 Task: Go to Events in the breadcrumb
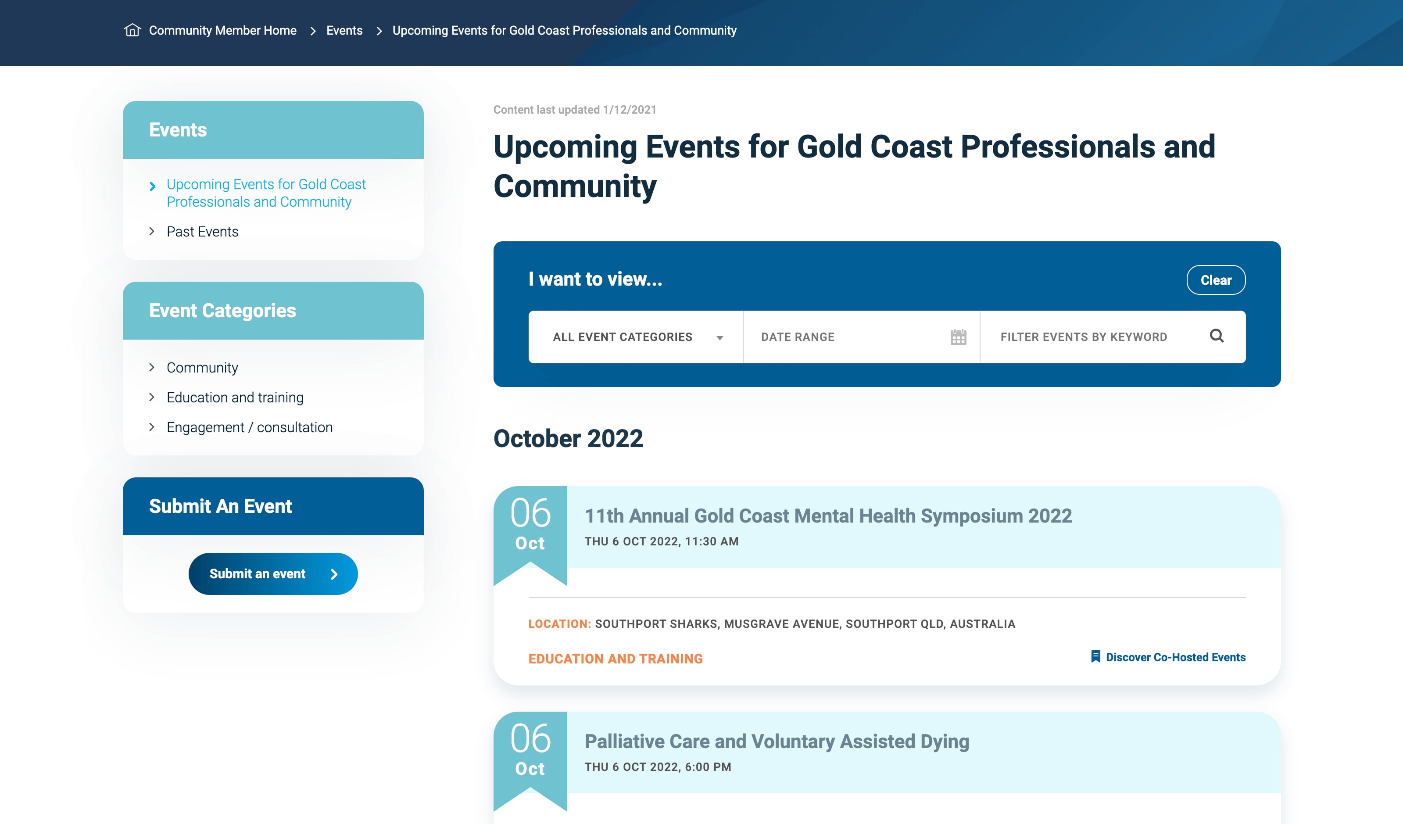click(x=344, y=31)
